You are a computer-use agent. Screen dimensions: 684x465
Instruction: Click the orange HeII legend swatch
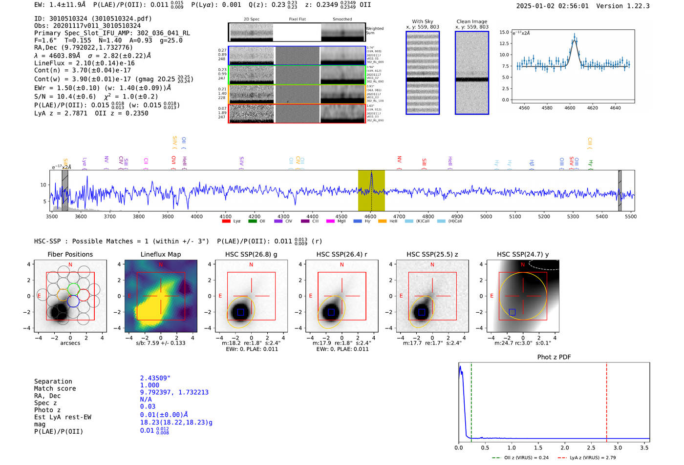pyautogui.click(x=382, y=222)
